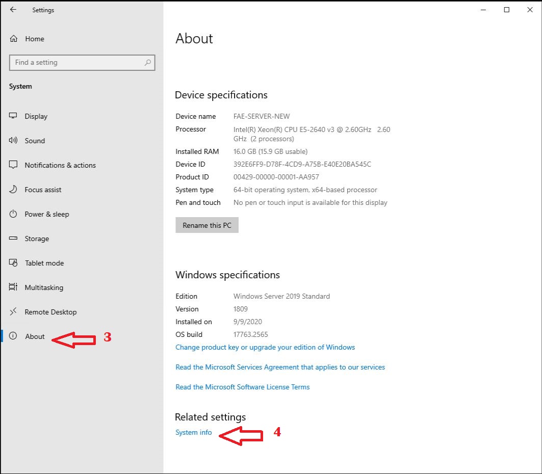
Task: Click the No pen or touch input text
Action: pyautogui.click(x=311, y=203)
